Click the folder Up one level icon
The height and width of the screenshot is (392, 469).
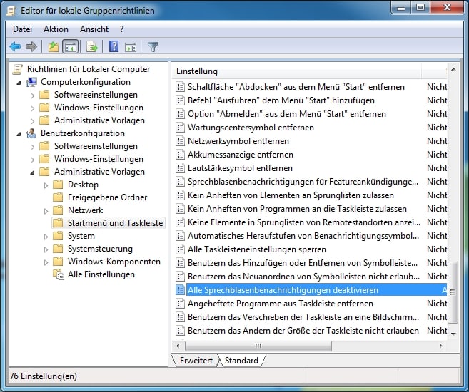click(x=54, y=47)
